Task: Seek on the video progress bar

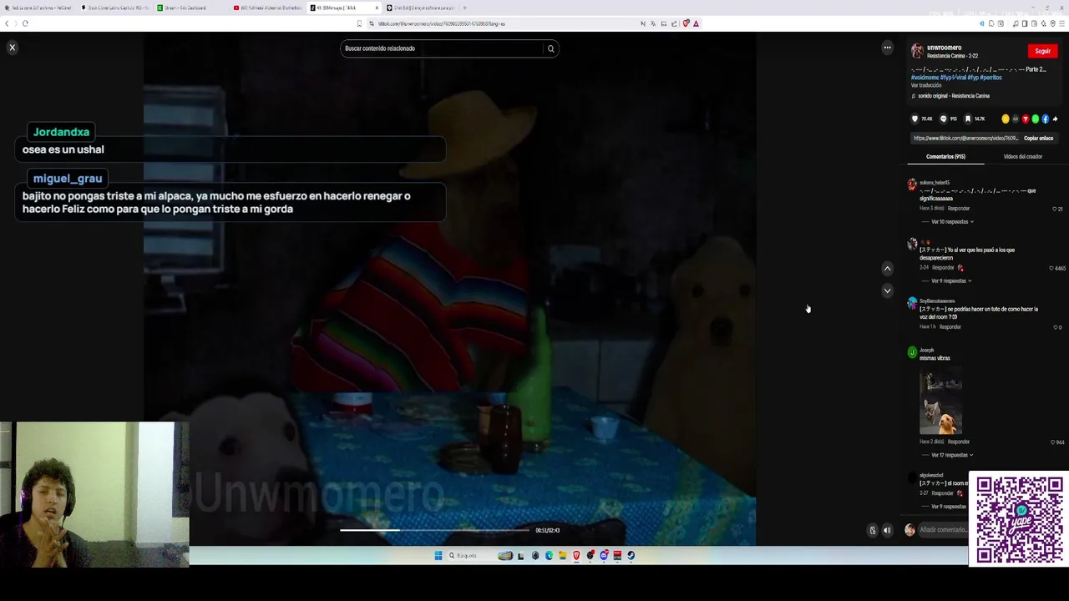Action: (x=434, y=530)
